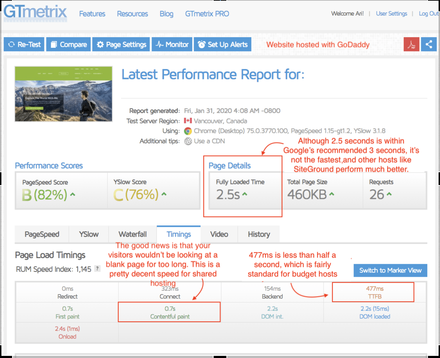440x358 pixels.
Task: Open User Settings link
Action: (x=391, y=13)
